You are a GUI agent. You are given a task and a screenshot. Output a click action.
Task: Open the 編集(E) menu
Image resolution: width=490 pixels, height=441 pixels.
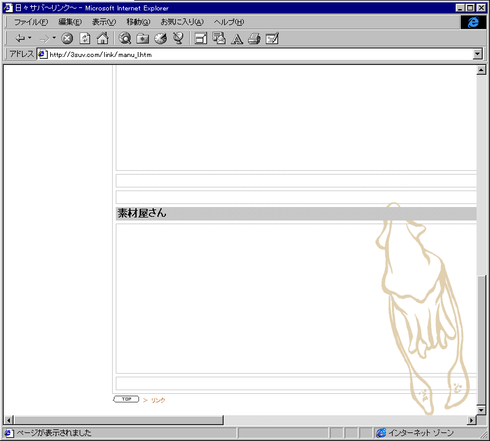pos(70,22)
